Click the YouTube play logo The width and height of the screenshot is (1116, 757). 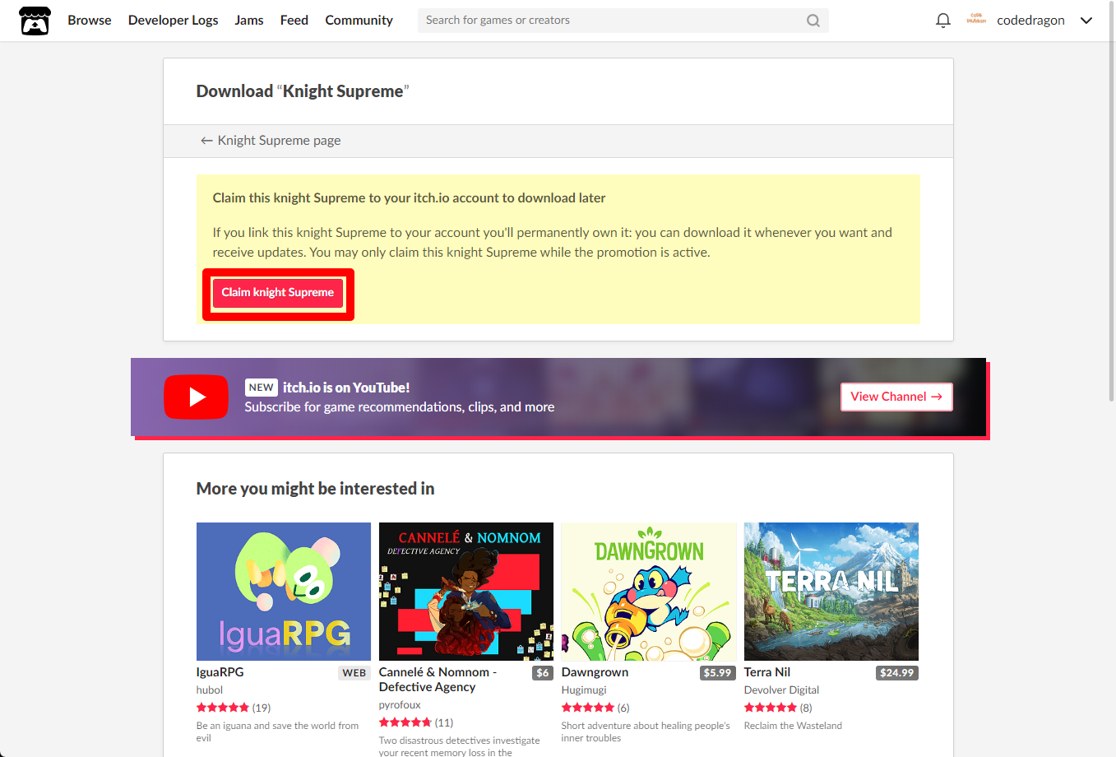click(x=196, y=397)
